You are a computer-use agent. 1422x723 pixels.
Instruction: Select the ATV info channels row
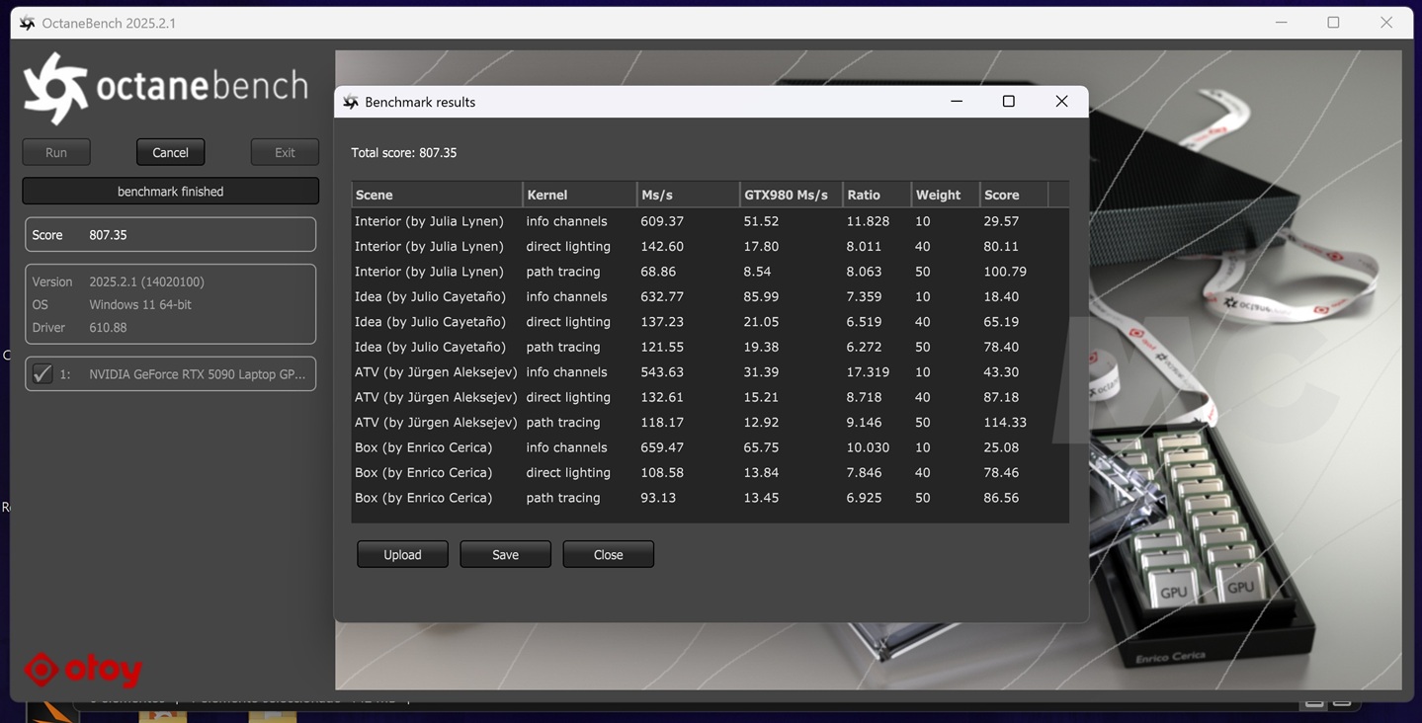point(710,372)
